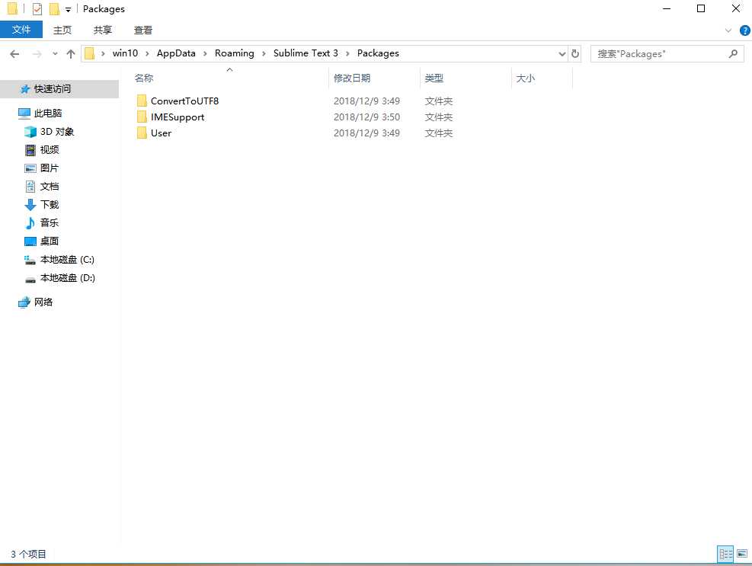Screen dimensions: 752x566
Task: Refresh the Packages folder
Action: 575,54
